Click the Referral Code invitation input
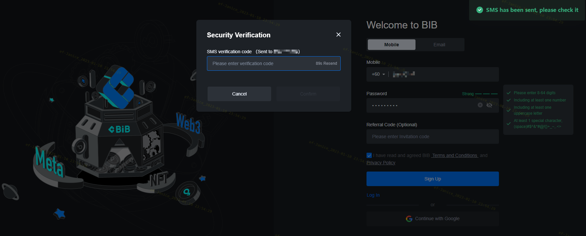Image resolution: width=586 pixels, height=236 pixels. click(x=433, y=137)
